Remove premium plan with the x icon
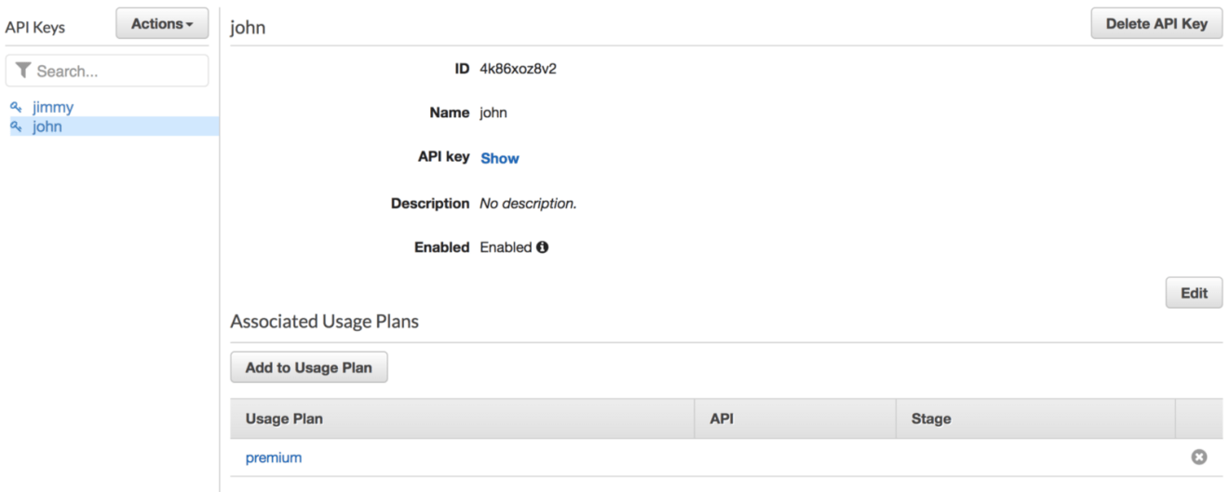1229x492 pixels. pos(1199,457)
